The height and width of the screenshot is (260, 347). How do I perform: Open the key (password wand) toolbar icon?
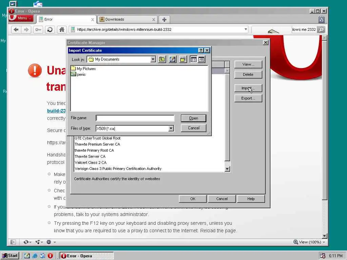pos(38,29)
